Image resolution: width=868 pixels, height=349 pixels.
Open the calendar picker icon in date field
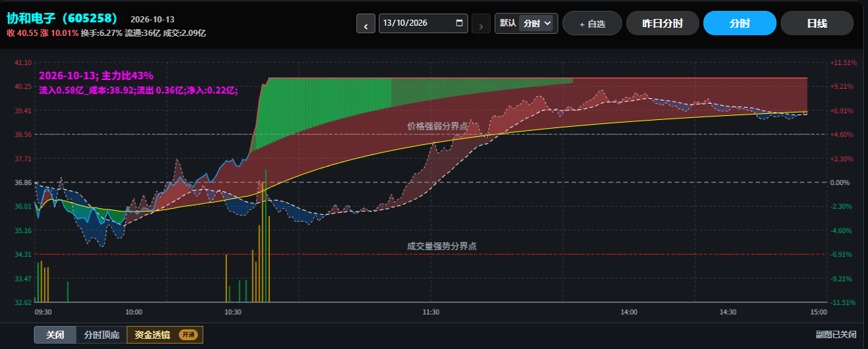(x=459, y=23)
